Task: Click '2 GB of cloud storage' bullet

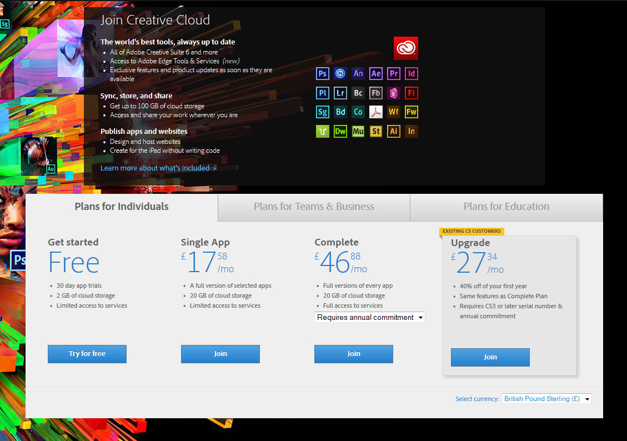Action: [x=86, y=296]
